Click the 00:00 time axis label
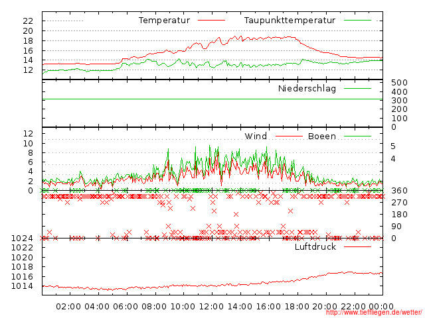The width and height of the screenshot is (425, 318). click(x=381, y=307)
